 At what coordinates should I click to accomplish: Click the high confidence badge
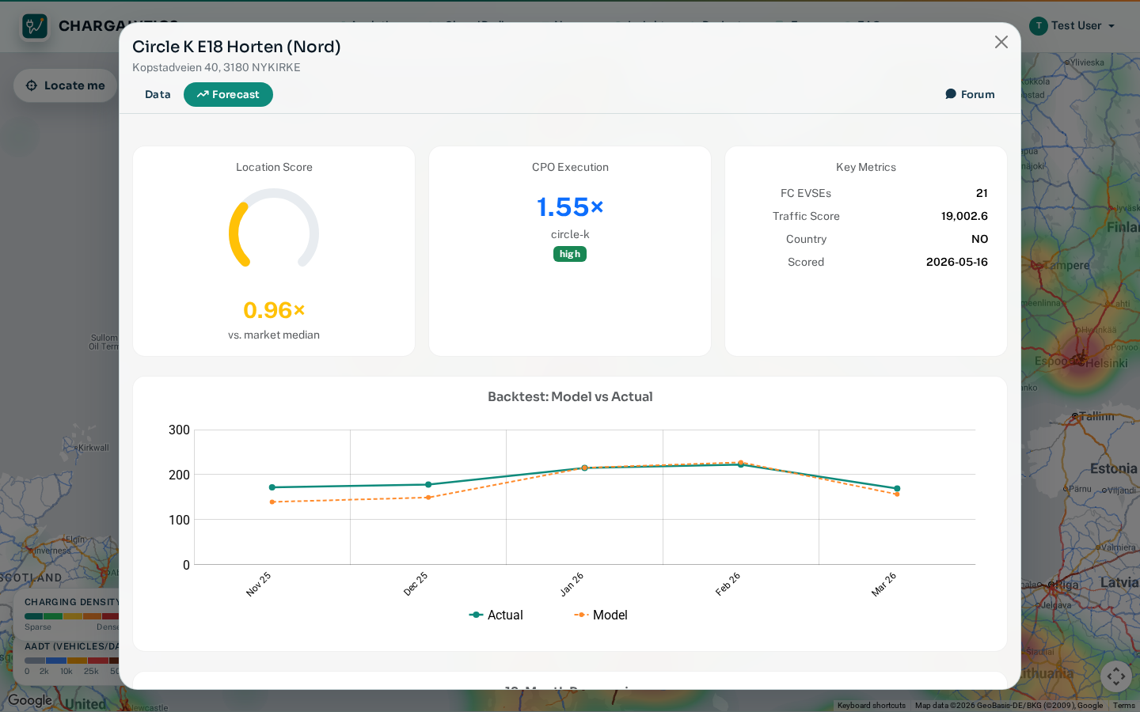point(570,254)
